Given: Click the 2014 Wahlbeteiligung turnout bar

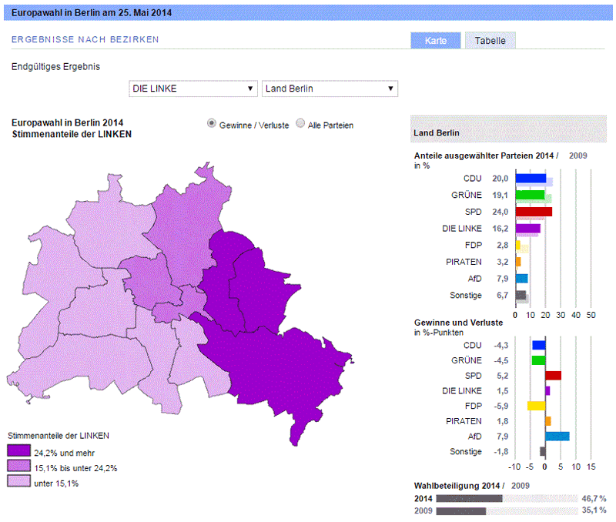Looking at the screenshot, I should coord(469,499).
